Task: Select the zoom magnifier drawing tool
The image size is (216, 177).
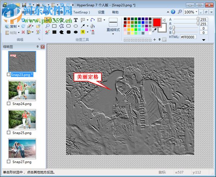Action: [48, 26]
